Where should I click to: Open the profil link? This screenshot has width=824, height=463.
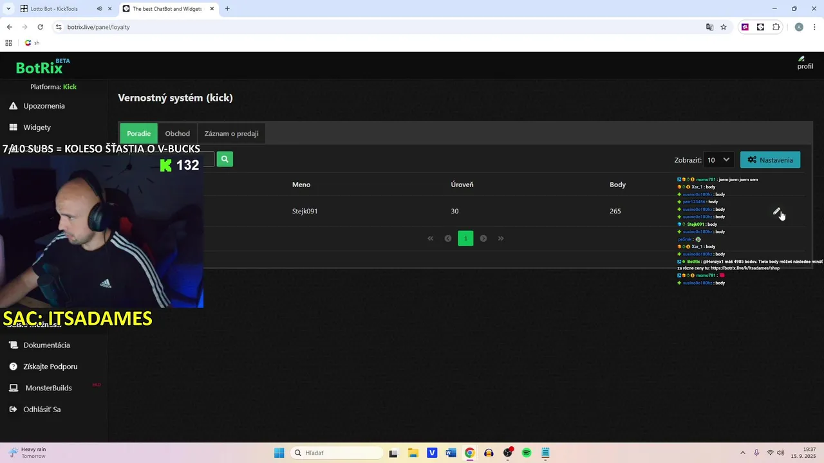[805, 63]
